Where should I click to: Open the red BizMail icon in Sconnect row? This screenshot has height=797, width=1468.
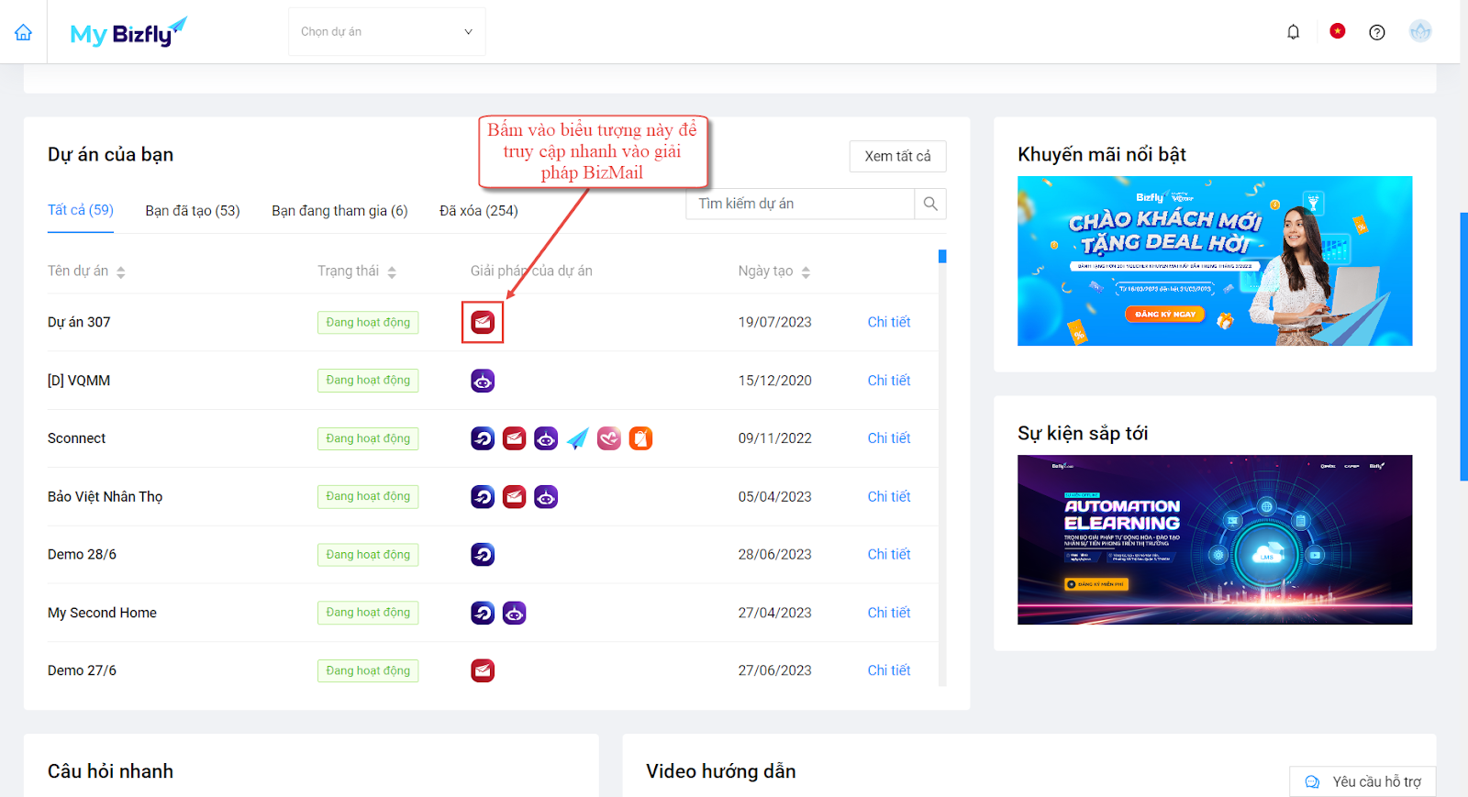515,438
